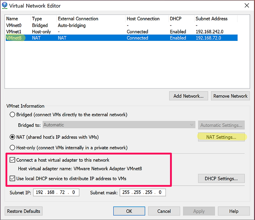Select the NAT radio button

point(12,137)
